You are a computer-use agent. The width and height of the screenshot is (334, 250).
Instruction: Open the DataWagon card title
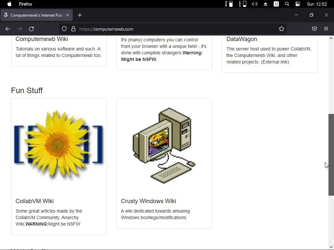tap(242, 39)
